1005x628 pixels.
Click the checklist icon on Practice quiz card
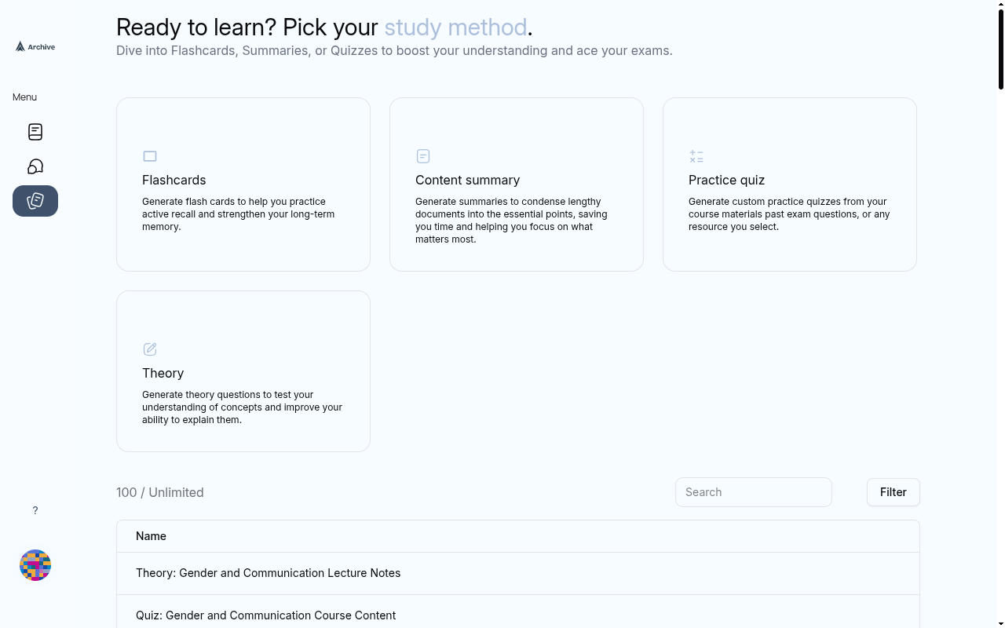(696, 156)
